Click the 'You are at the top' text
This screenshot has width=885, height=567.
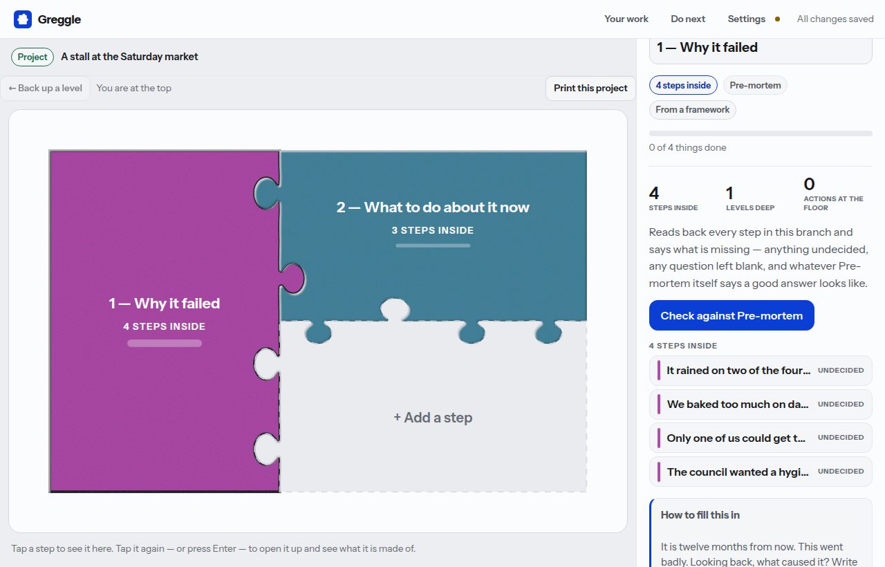tap(134, 88)
